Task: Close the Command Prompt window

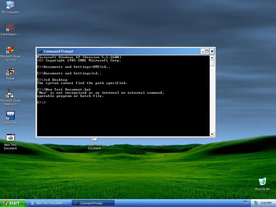Action: click(x=212, y=51)
